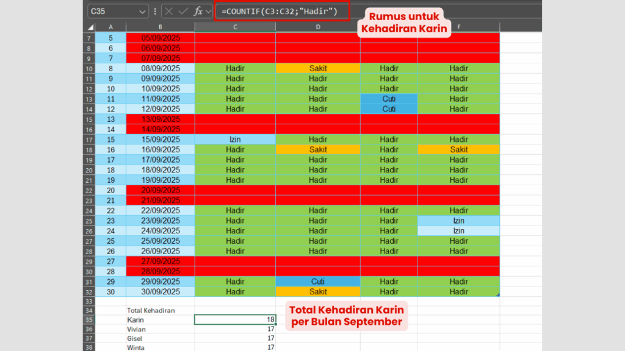Select column C header
This screenshot has height=351, width=625.
pyautogui.click(x=235, y=27)
